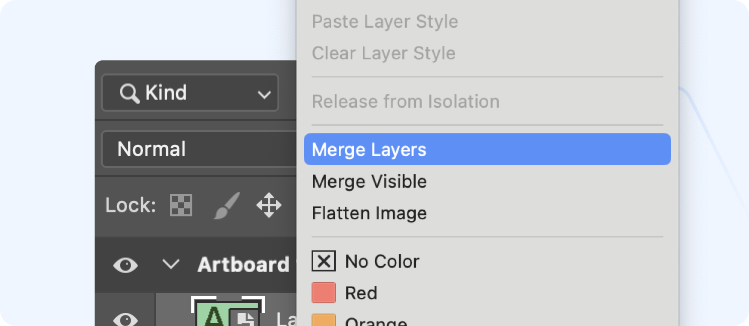The image size is (749, 326).
Task: Select the Lock transparent pixels icon
Action: coord(181,205)
